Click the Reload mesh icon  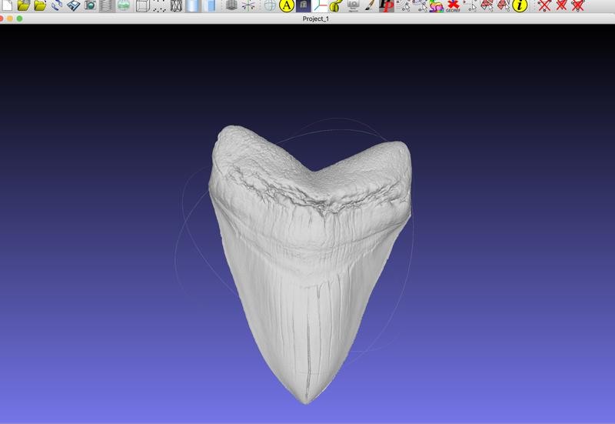coord(57,5)
